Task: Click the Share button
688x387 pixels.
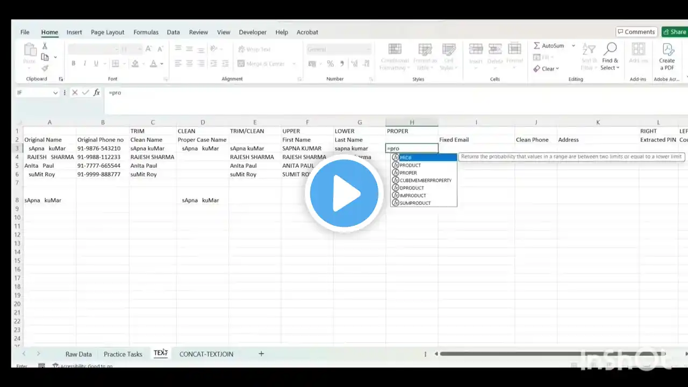Action: pos(675,32)
